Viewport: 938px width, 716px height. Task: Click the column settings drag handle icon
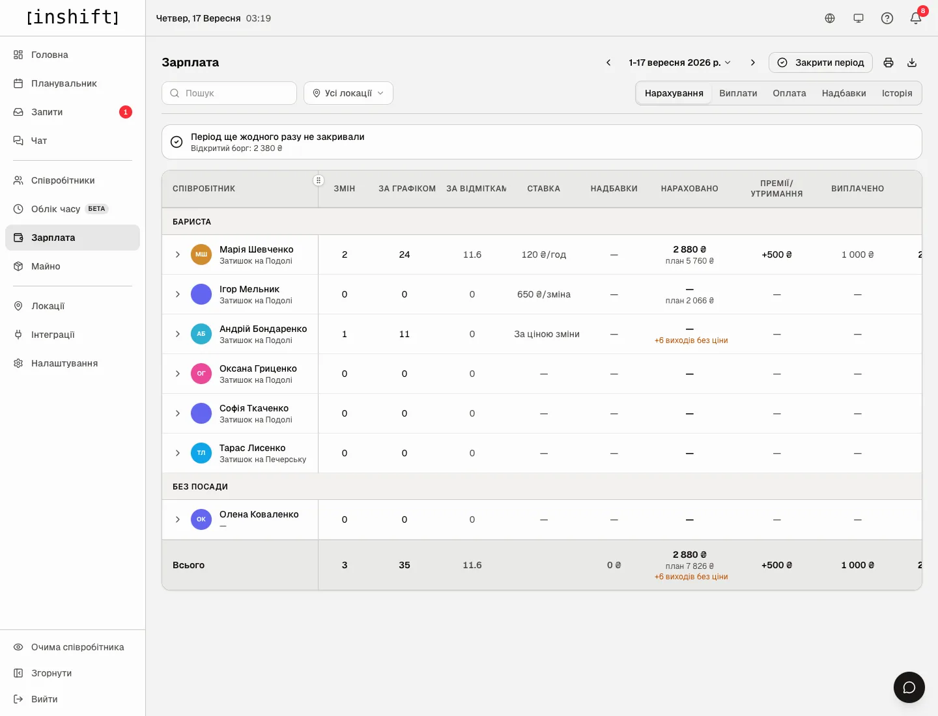319,180
